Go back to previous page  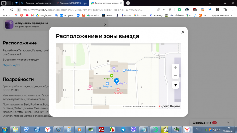click(x=4, y=10)
